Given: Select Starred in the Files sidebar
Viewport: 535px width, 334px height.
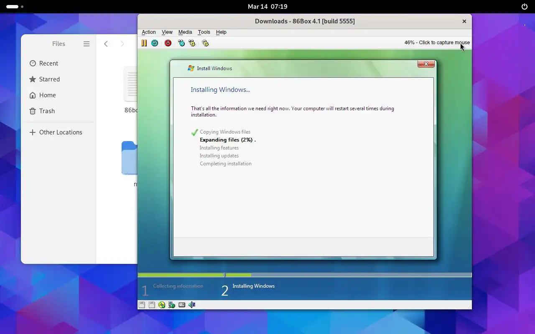Looking at the screenshot, I should click(59, 79).
